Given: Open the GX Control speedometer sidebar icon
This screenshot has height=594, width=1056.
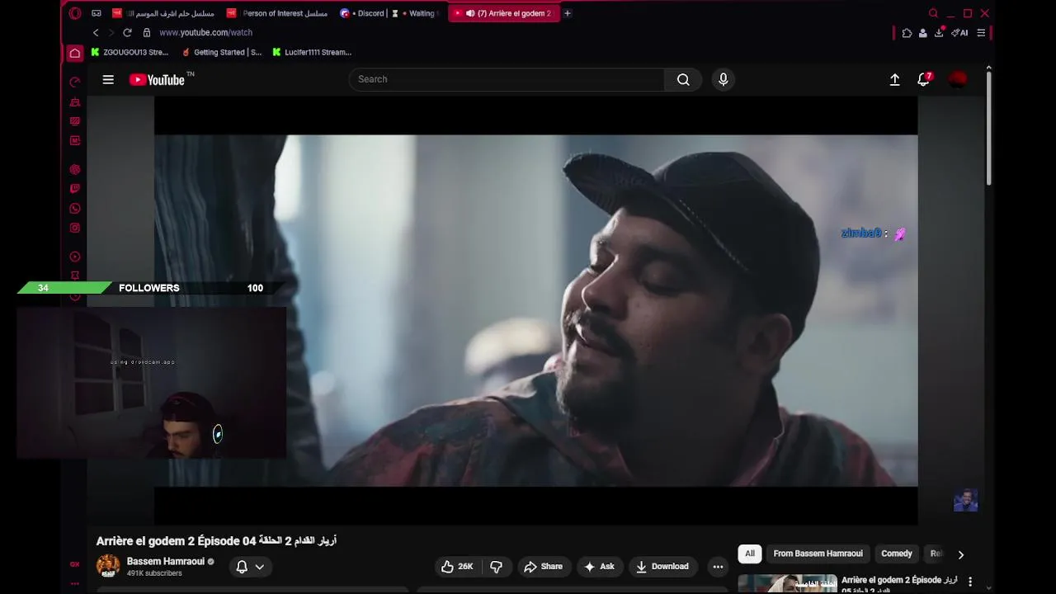Looking at the screenshot, I should [x=75, y=82].
